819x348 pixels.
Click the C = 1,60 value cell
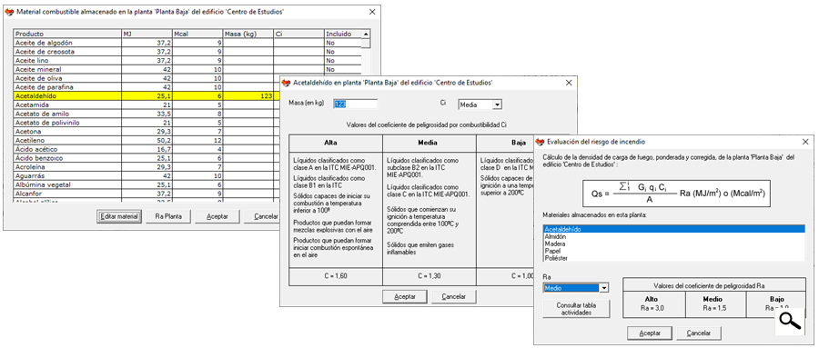335,276
